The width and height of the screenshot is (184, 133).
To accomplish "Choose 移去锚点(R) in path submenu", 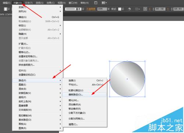I will click(x=85, y=109).
